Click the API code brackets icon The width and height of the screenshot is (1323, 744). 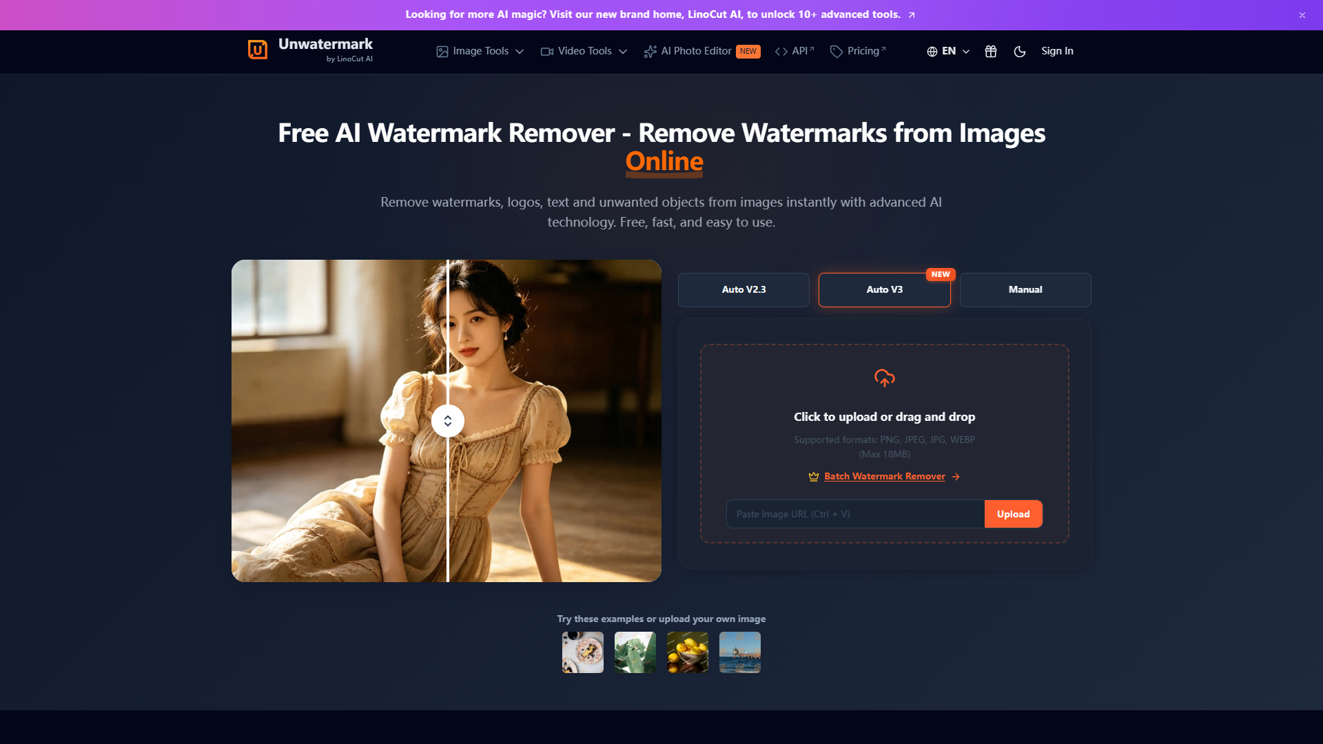click(x=781, y=52)
